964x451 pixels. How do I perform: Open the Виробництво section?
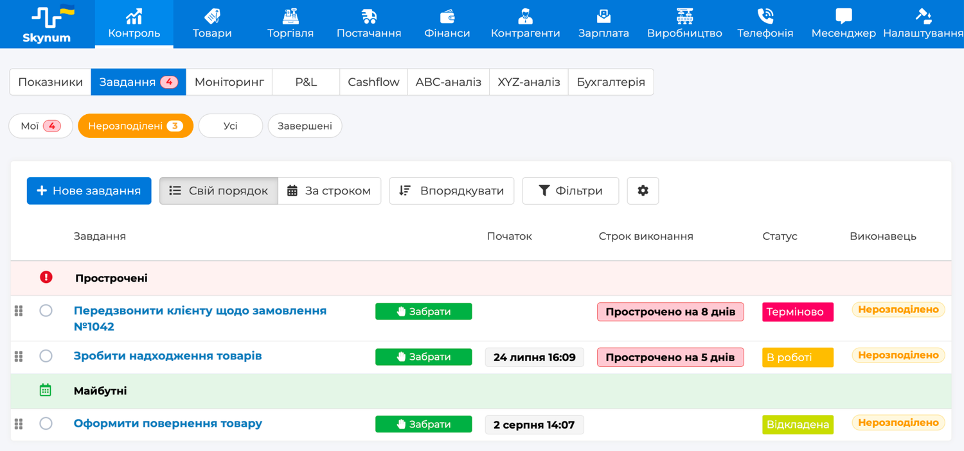[x=684, y=24]
